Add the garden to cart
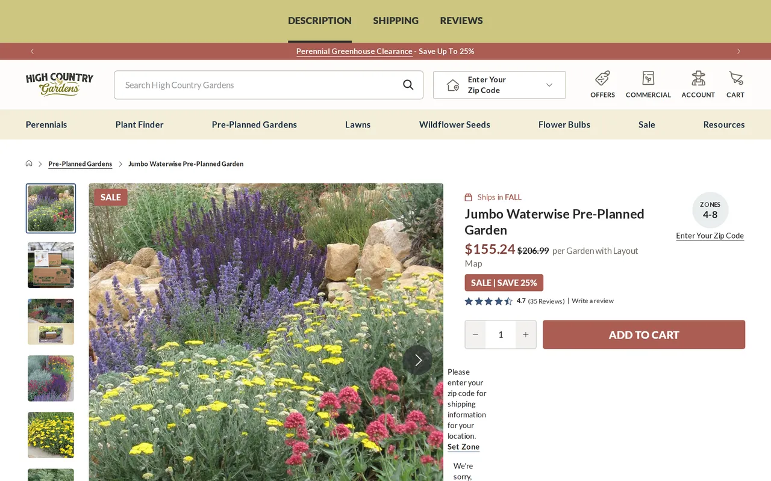Screen dimensions: 771x481 pyautogui.click(x=644, y=335)
